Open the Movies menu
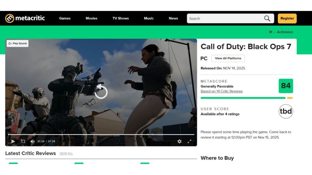Image resolution: width=312 pixels, height=175 pixels. pyautogui.click(x=91, y=18)
